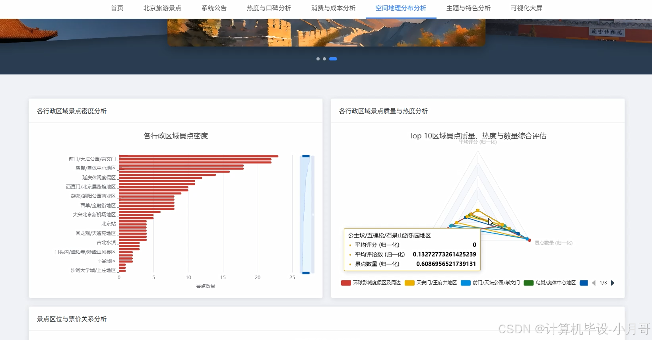Click the red data point at radar right vertex
652x340 pixels.
[529, 240]
